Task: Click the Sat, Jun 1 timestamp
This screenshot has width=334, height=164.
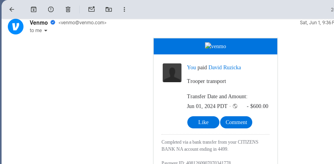Action: tap(316, 23)
